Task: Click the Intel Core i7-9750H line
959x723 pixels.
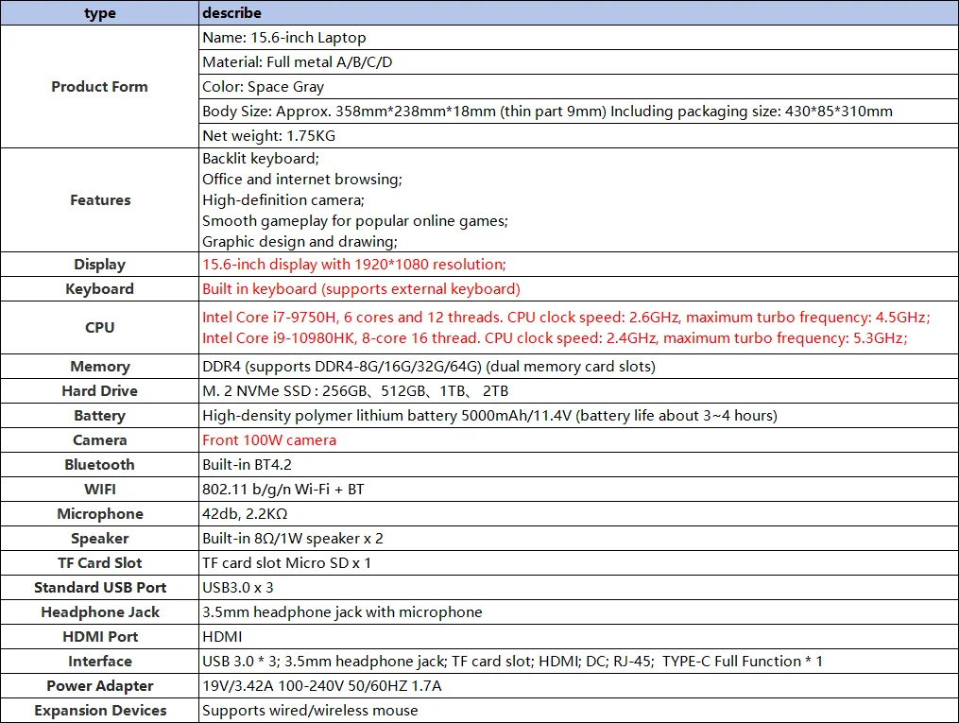Action: click(x=566, y=317)
